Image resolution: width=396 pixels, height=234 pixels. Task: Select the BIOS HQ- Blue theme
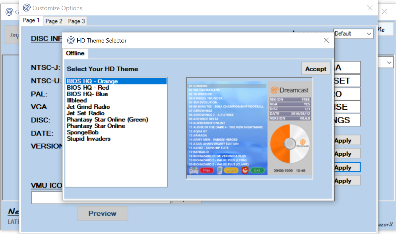point(116,94)
